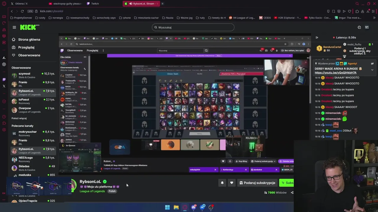Open Messenger from the taskbar
Screen dimensions: 378x212
point(202,207)
